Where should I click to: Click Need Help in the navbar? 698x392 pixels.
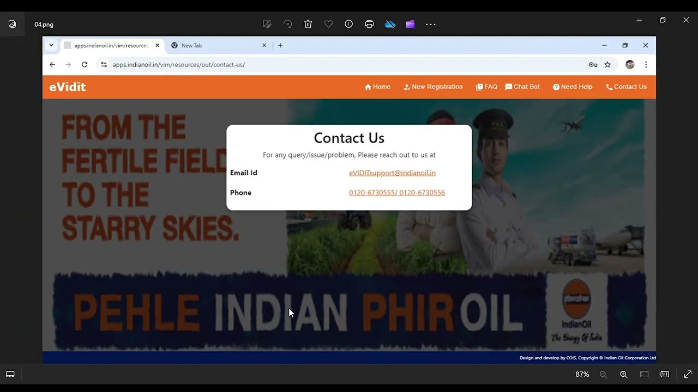pyautogui.click(x=573, y=87)
